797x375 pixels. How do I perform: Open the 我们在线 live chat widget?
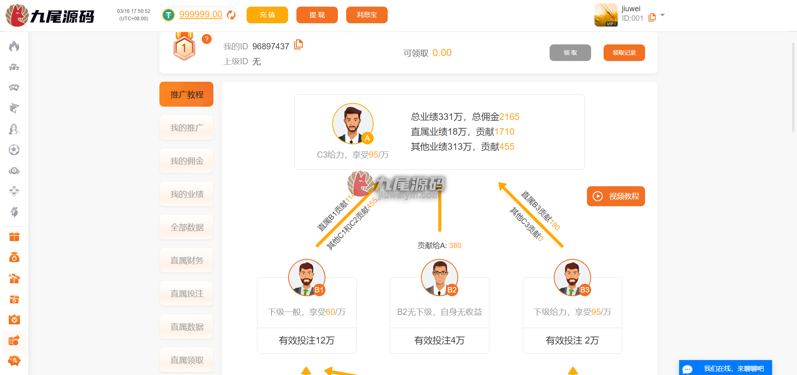pyautogui.click(x=726, y=368)
